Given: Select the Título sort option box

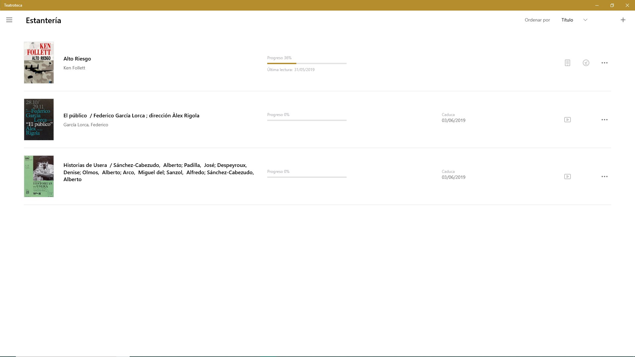Looking at the screenshot, I should tap(568, 20).
